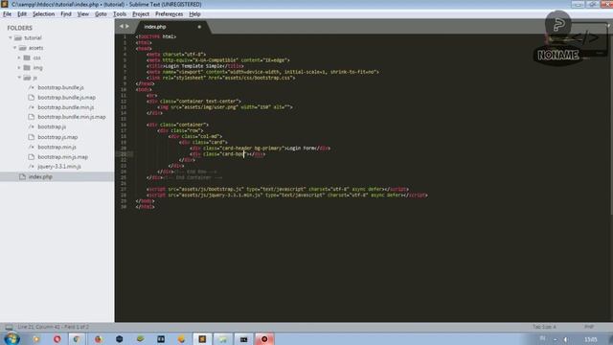
Task: Click the assets folder icon
Action: (23, 48)
